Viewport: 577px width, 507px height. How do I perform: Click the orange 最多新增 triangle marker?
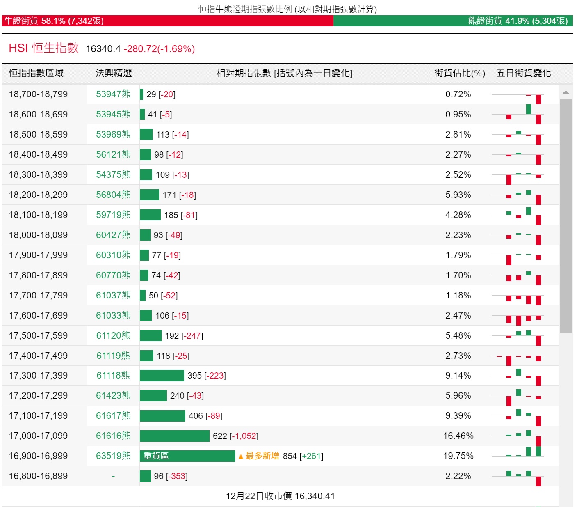coord(241,457)
